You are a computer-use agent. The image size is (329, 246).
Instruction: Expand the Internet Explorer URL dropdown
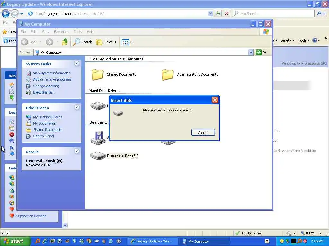coord(210,13)
